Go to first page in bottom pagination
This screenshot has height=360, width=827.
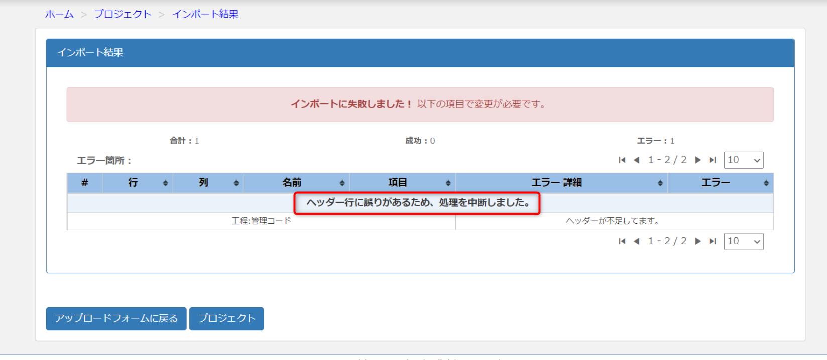[622, 241]
